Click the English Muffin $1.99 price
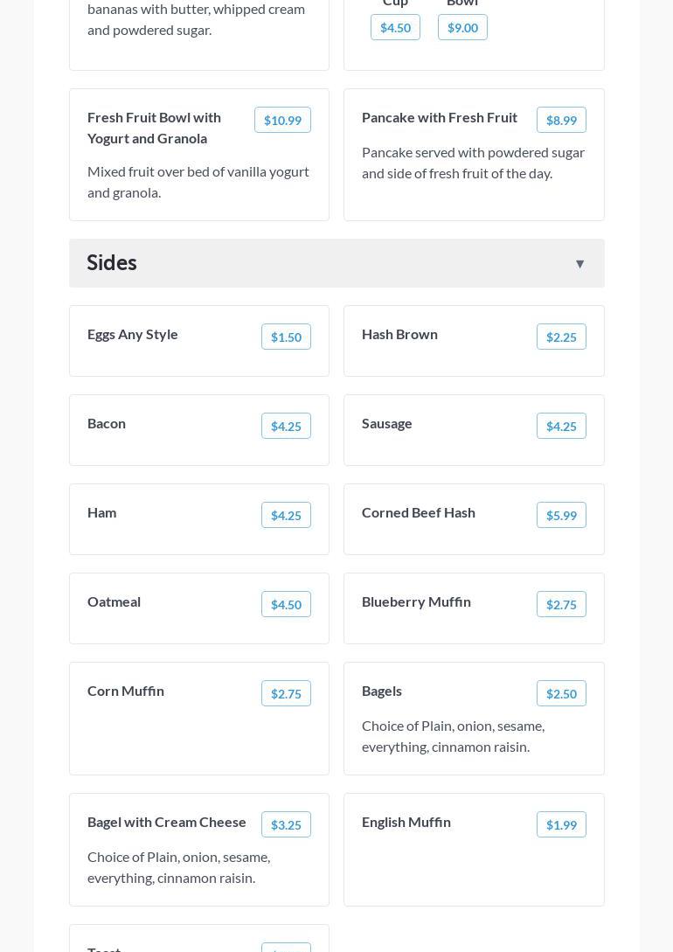673x952 pixels. coord(561,825)
